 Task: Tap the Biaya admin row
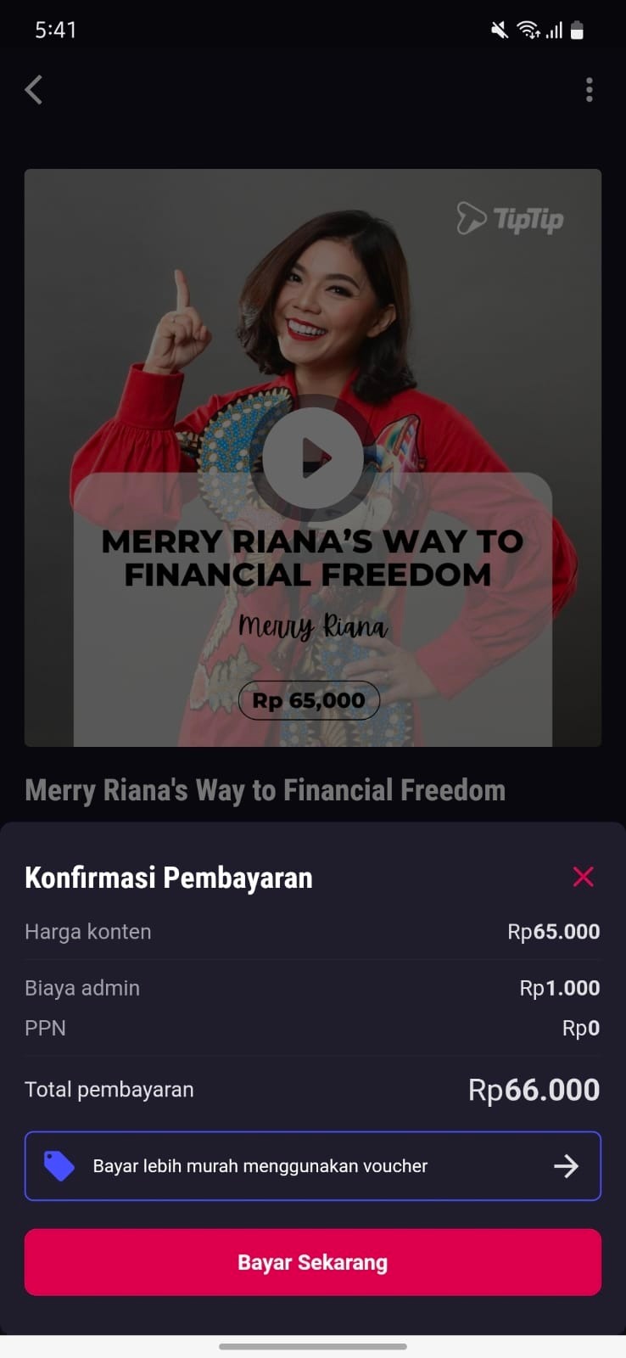[x=313, y=988]
